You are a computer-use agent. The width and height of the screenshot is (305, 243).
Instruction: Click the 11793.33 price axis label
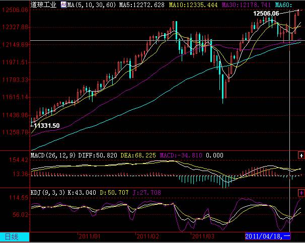(x=15, y=79)
